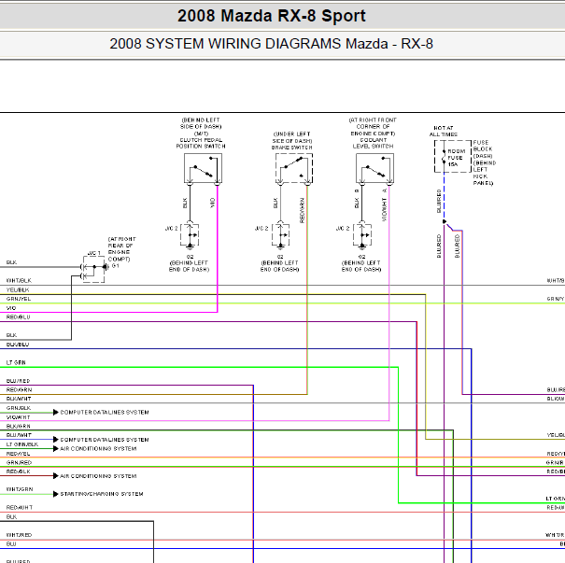The image size is (565, 563).
Task: Click J/C 2 connector below coolant switch
Action: point(362,235)
